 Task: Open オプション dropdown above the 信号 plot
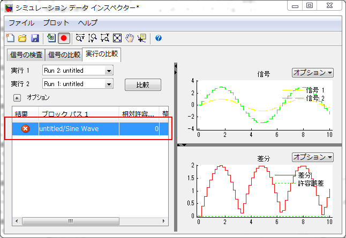pyautogui.click(x=313, y=72)
